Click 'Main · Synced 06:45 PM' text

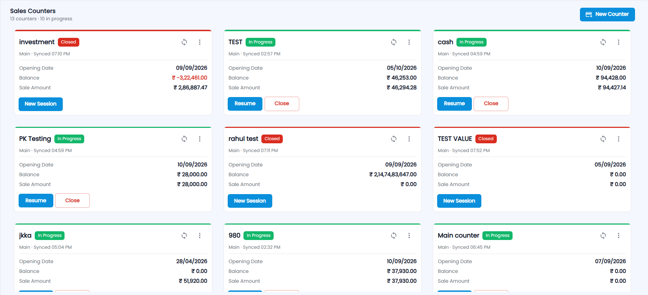click(464, 247)
